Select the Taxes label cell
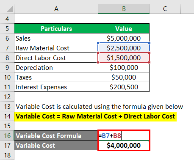This screenshot has height=160, width=194. 56,77
